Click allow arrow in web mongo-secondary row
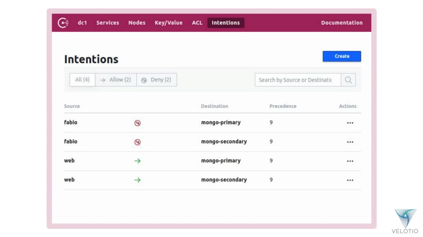 coord(137,180)
